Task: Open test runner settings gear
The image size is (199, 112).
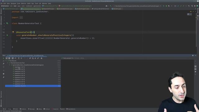Action: (41, 58)
